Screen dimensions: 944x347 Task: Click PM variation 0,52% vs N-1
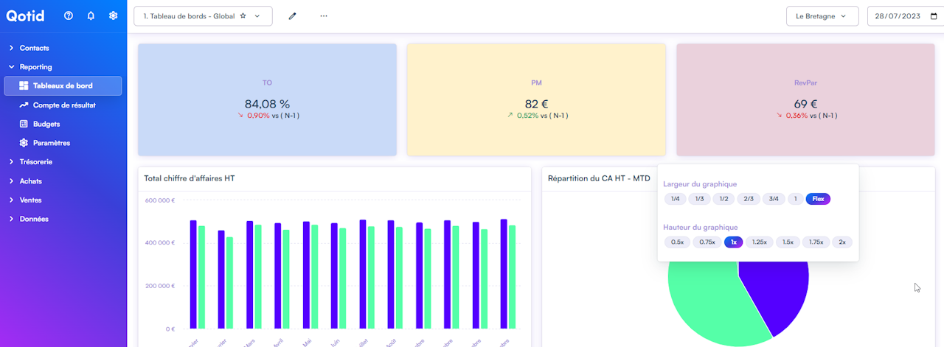pyautogui.click(x=536, y=116)
